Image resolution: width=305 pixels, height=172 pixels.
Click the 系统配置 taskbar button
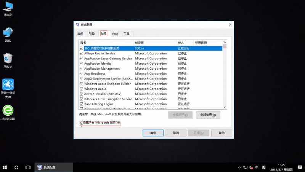click(x=54, y=167)
